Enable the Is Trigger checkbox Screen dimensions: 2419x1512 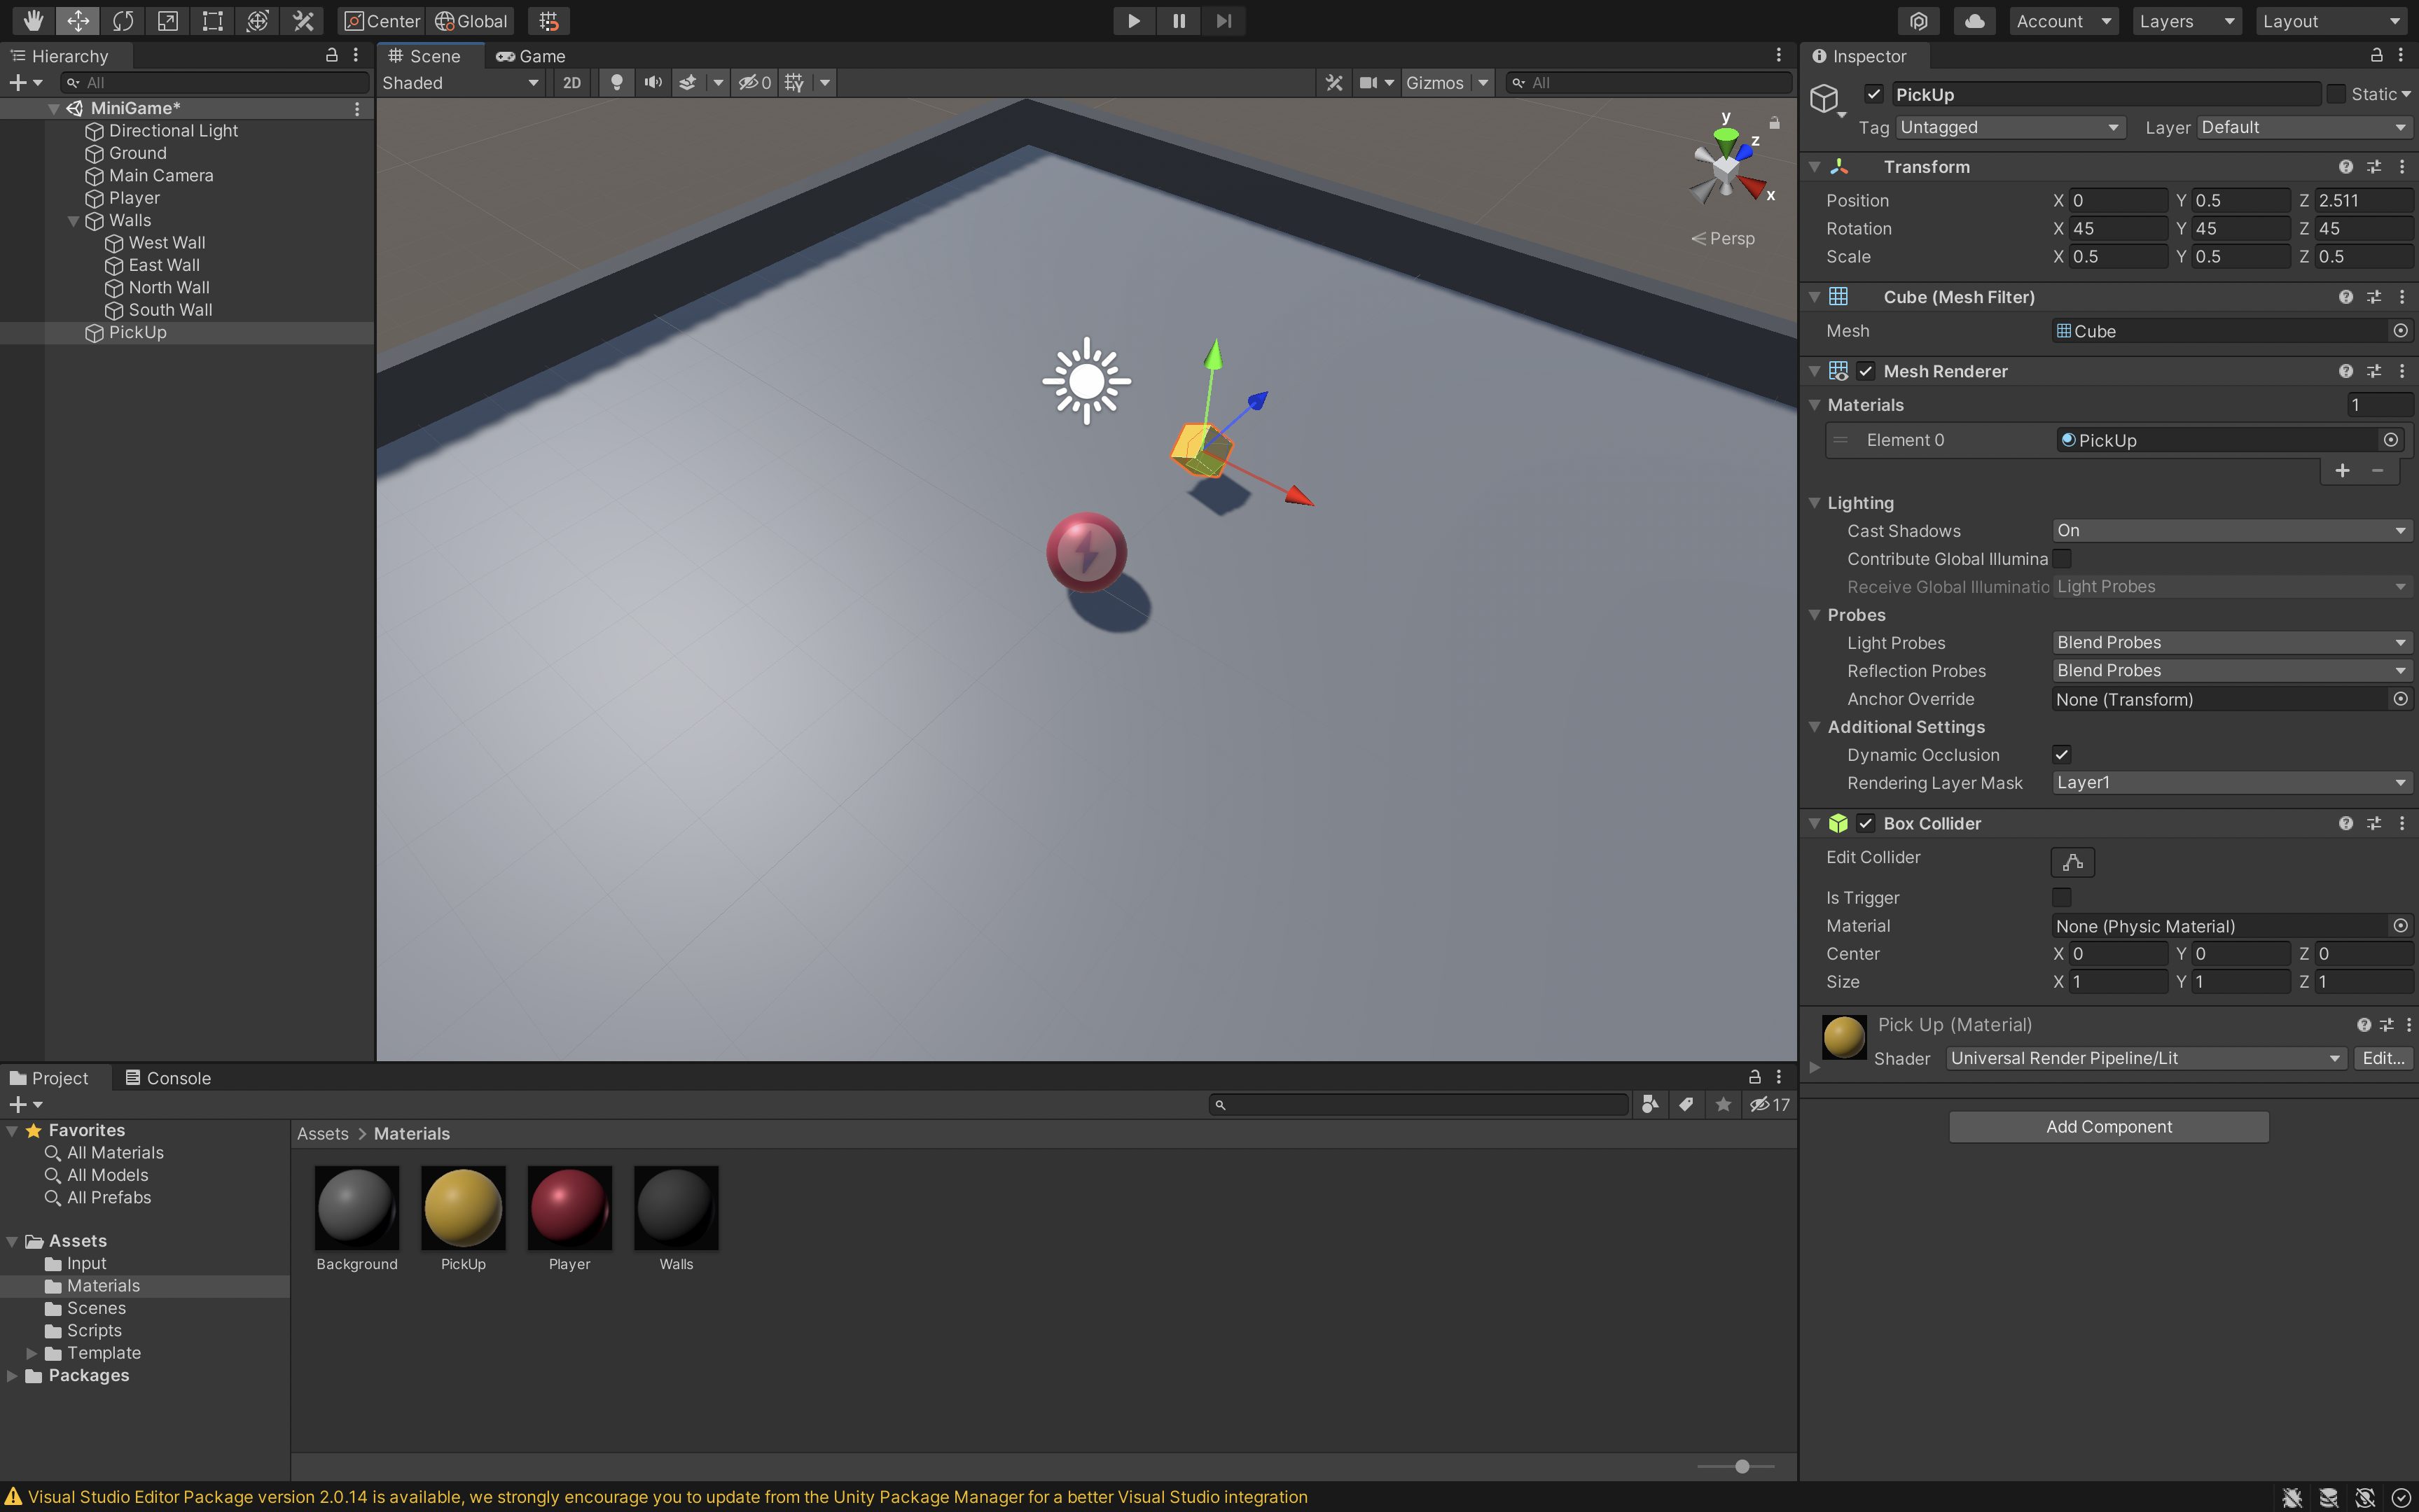tap(2061, 897)
